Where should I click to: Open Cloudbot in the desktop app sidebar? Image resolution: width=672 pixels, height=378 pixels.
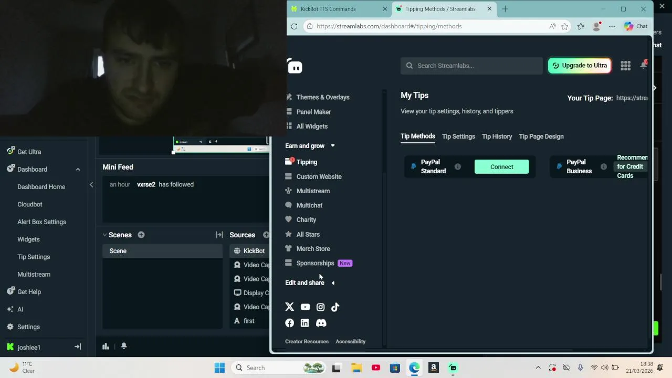(x=30, y=204)
